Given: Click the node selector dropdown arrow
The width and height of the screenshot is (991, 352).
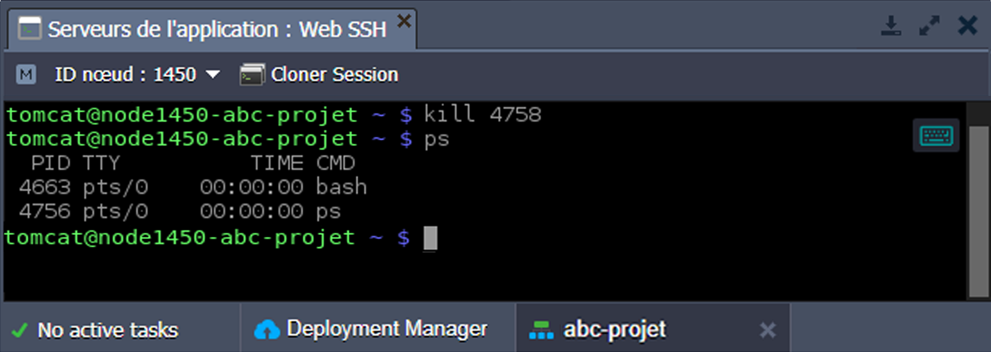Looking at the screenshot, I should [213, 74].
